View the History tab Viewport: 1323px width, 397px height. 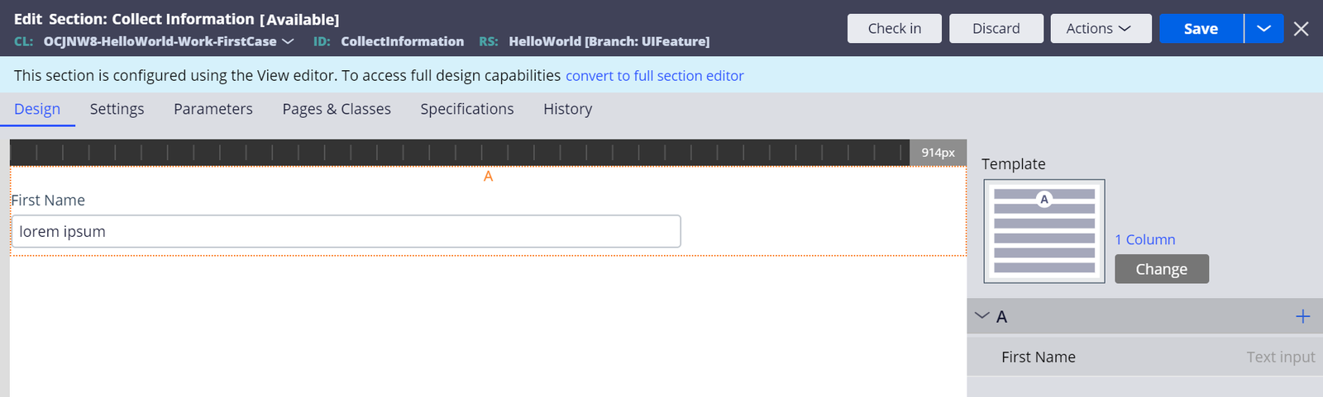pos(567,109)
